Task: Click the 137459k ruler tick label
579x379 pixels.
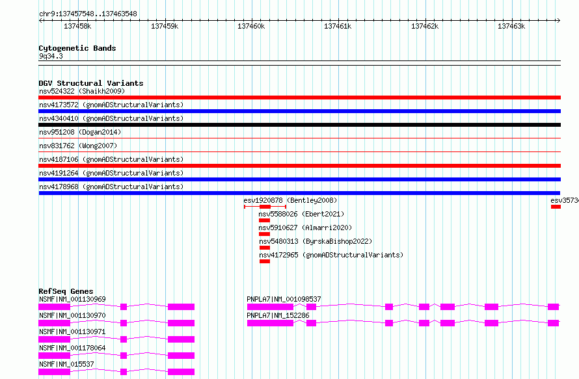Action: click(x=165, y=26)
